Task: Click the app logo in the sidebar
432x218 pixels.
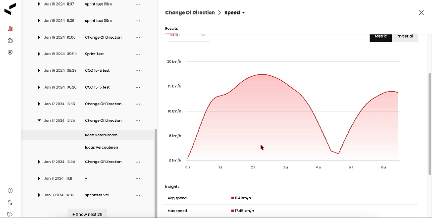Action: [10, 9]
